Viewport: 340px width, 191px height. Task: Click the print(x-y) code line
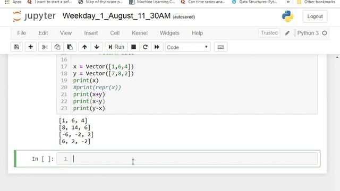[89, 101]
